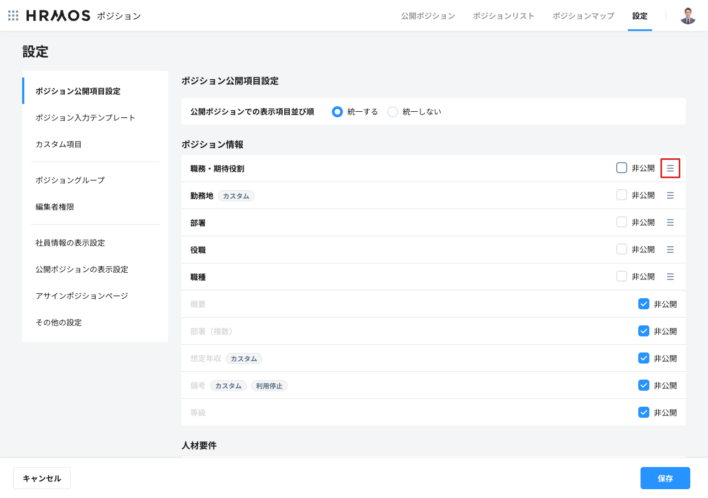708x498 pixels.
Task: Select the 統一する radio option
Action: click(337, 112)
